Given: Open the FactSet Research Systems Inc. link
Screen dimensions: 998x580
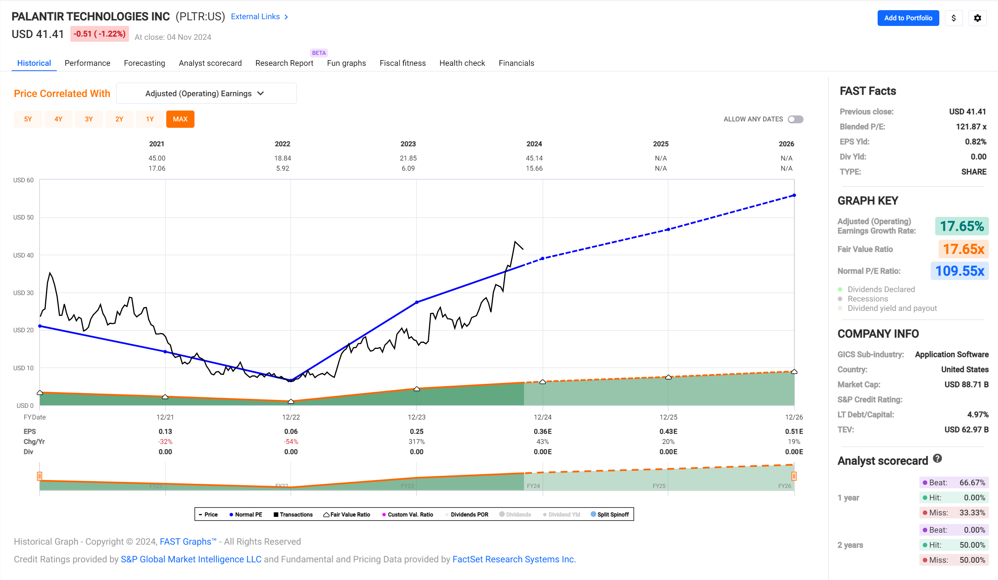Looking at the screenshot, I should 514,559.
